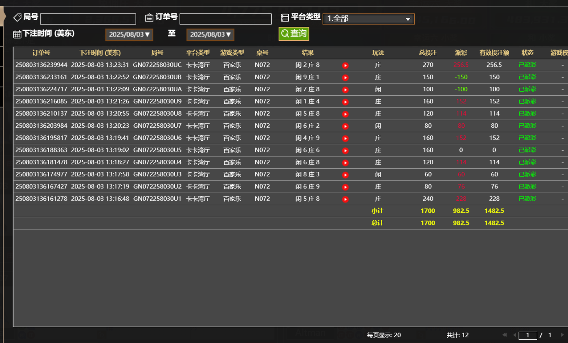Image resolution: width=568 pixels, height=343 pixels.
Task: Open the 平台类型 dropdown showing 1.全部
Action: [368, 19]
